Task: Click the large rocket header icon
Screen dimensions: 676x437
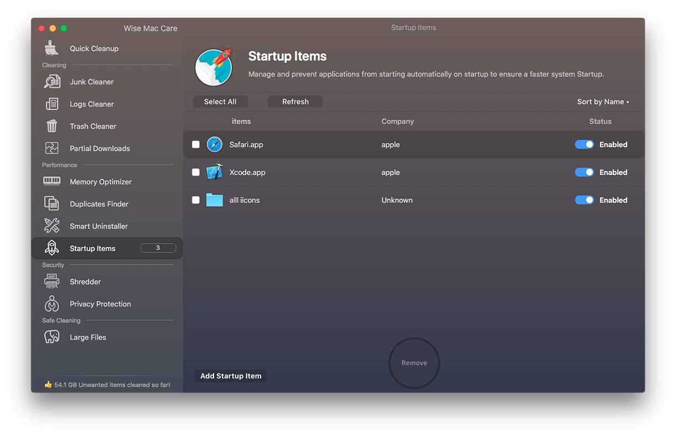Action: (x=214, y=67)
